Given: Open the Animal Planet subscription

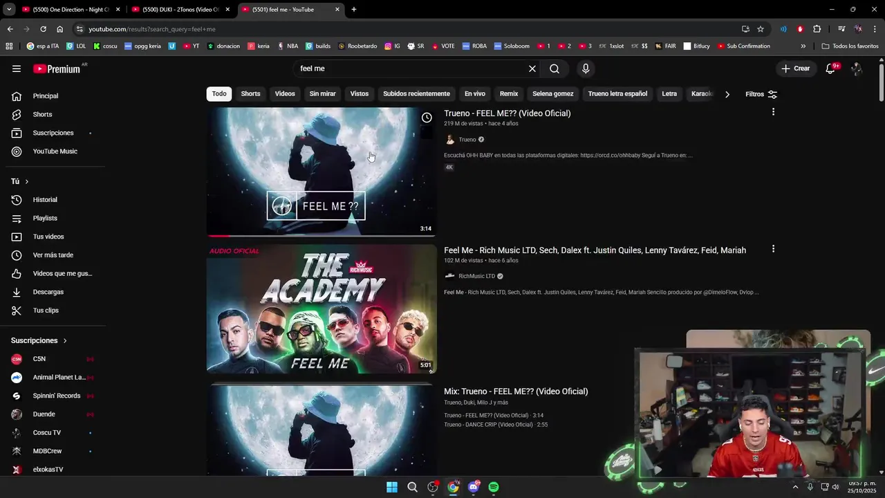Looking at the screenshot, I should pyautogui.click(x=55, y=378).
